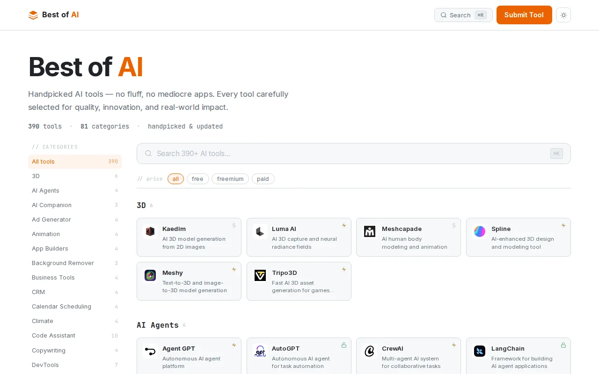Screen dimensions: 599x374
Task: Open the Luma AI tool title
Action: click(284, 229)
